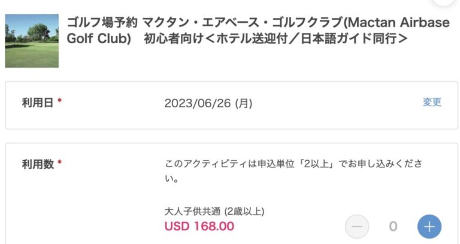Click the USD 168.00 price
Screen dimensions: 460x244
(x=199, y=226)
